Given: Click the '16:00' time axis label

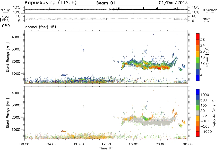Looking at the screenshot, I should [x=133, y=144].
